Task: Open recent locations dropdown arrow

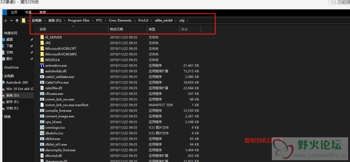Action: 11,21
